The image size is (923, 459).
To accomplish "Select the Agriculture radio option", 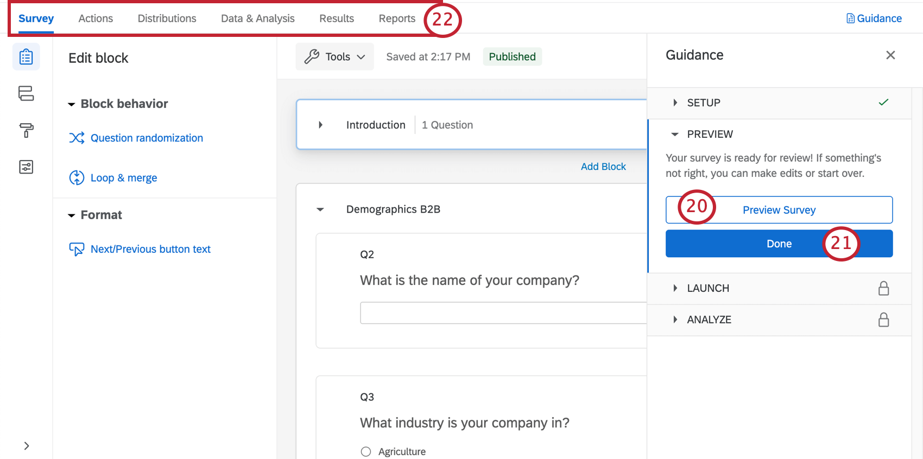I will click(366, 451).
